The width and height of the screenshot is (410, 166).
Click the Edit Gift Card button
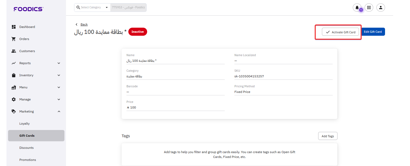click(373, 32)
